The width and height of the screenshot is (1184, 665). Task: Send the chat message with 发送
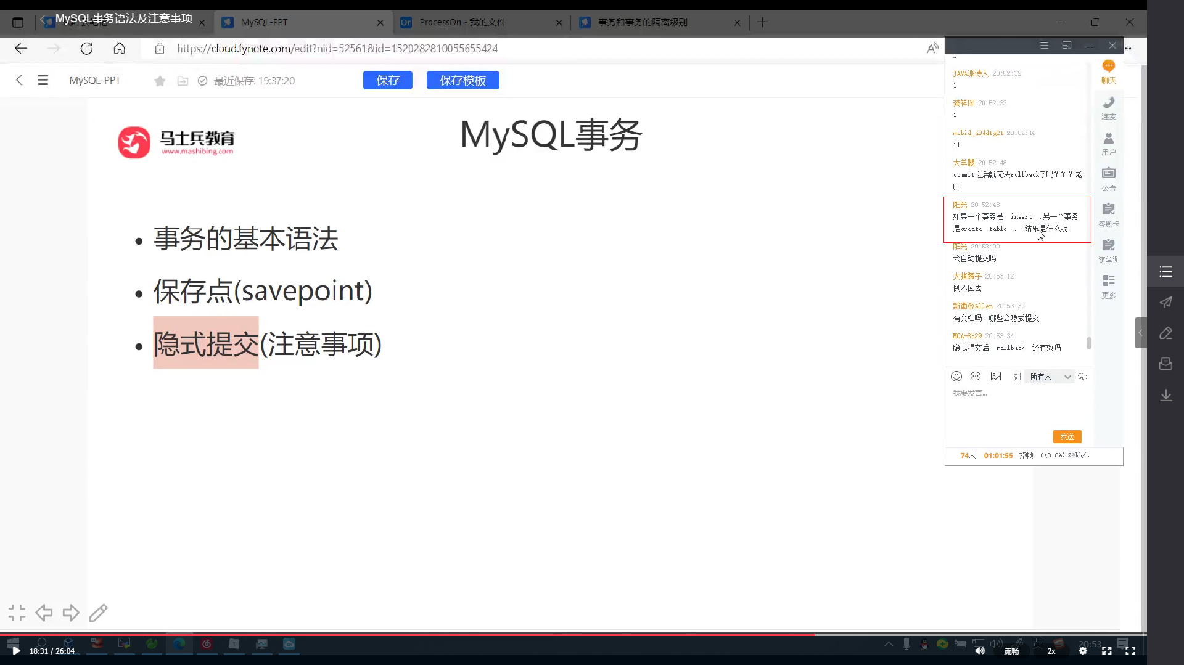(x=1067, y=436)
